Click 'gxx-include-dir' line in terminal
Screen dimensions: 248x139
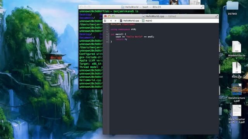[91, 57]
